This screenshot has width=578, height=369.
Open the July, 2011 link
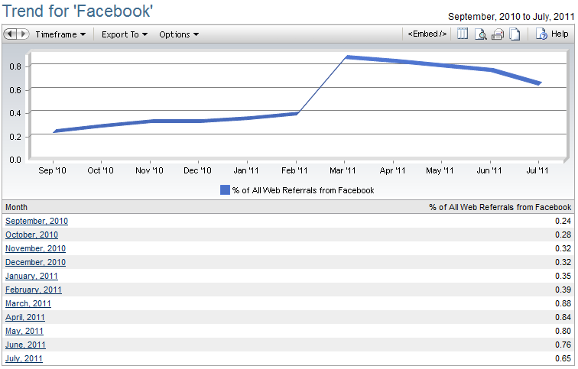pos(24,359)
